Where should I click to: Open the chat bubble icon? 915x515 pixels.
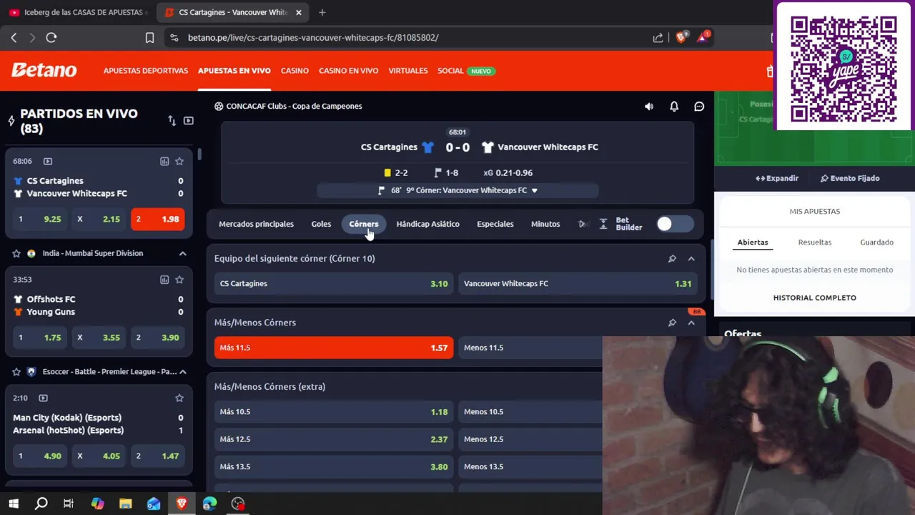[x=699, y=107]
